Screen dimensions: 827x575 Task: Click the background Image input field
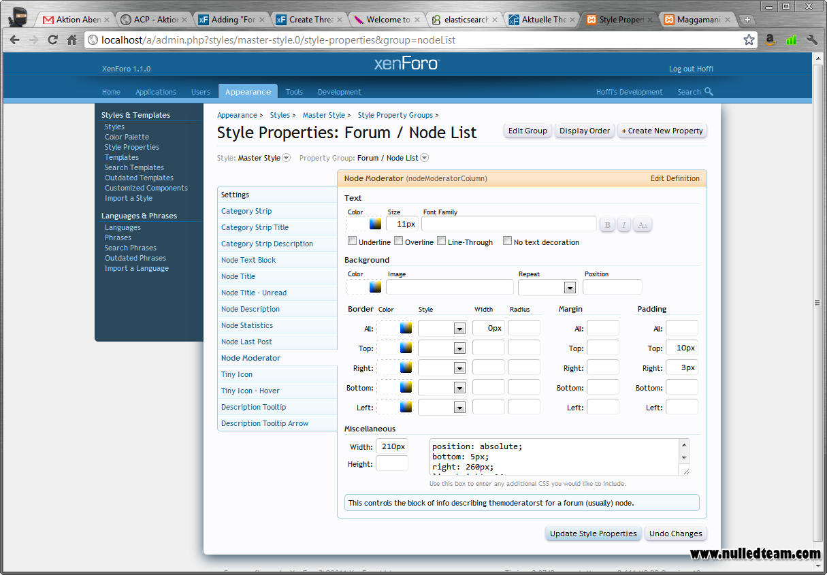450,287
